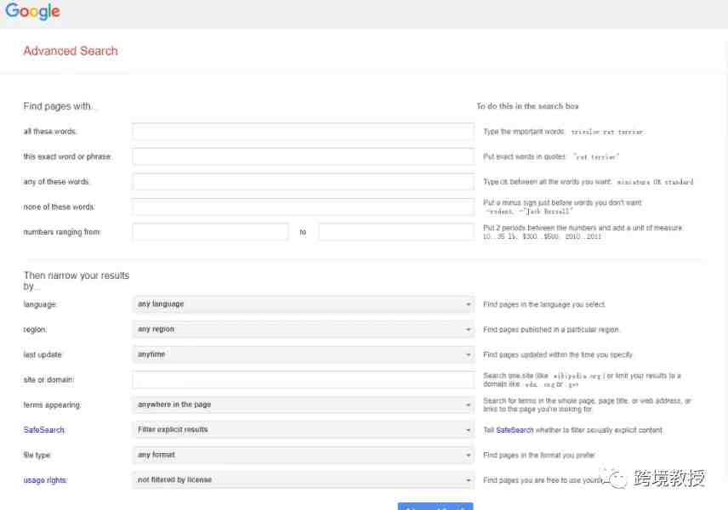Click the 'all these words:' label

(x=50, y=132)
